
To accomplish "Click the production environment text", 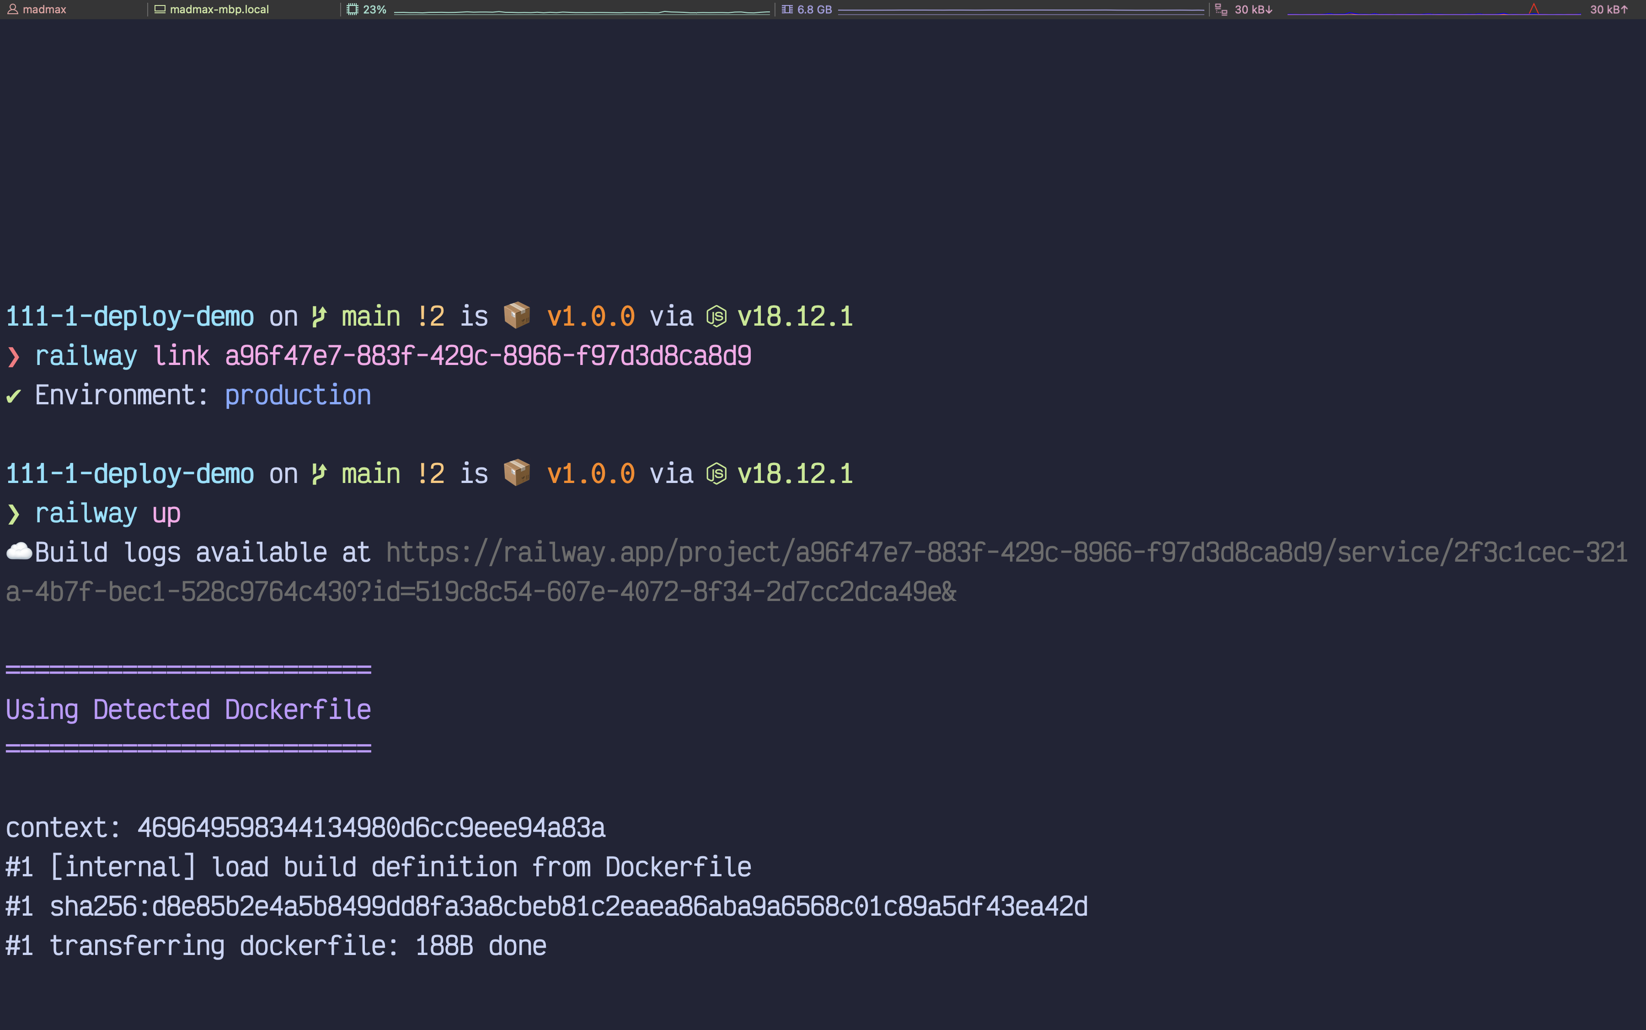I will tap(298, 395).
